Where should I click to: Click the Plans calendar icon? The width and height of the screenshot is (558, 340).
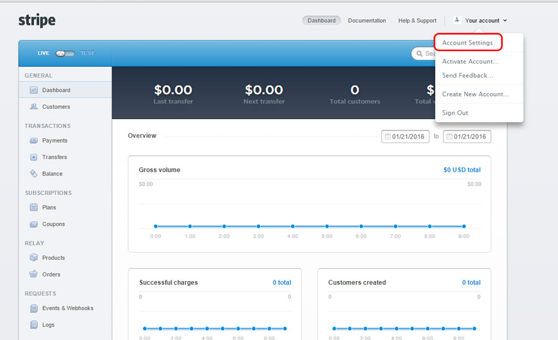click(x=33, y=207)
